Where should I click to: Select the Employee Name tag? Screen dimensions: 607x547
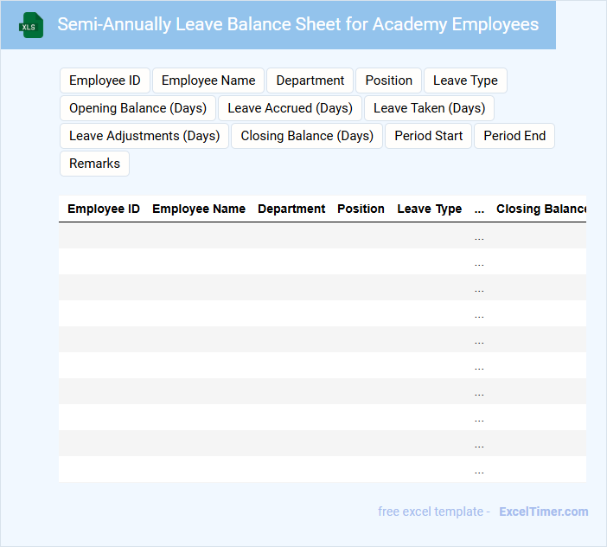click(208, 80)
